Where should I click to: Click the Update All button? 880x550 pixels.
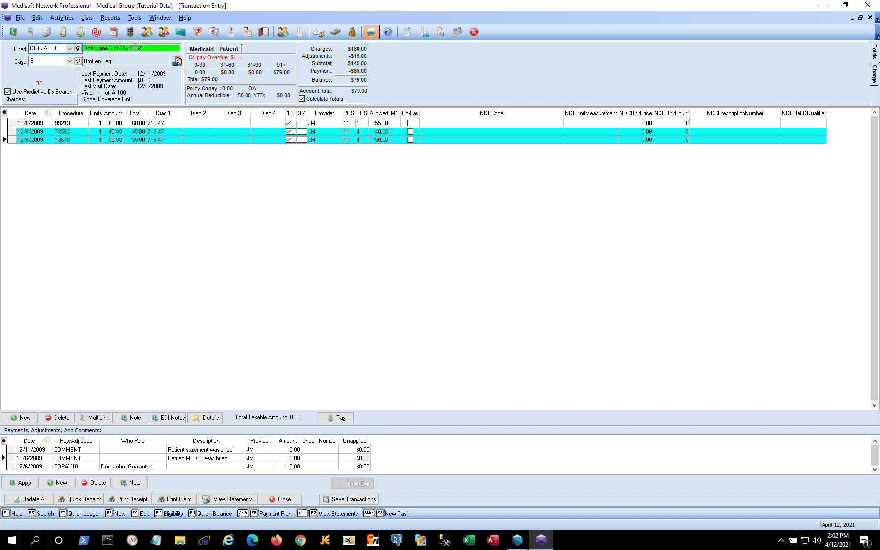coord(29,499)
